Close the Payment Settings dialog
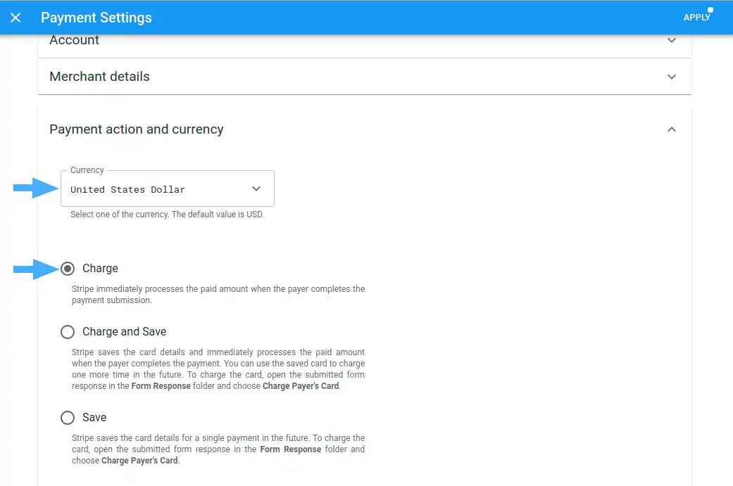 tap(15, 17)
